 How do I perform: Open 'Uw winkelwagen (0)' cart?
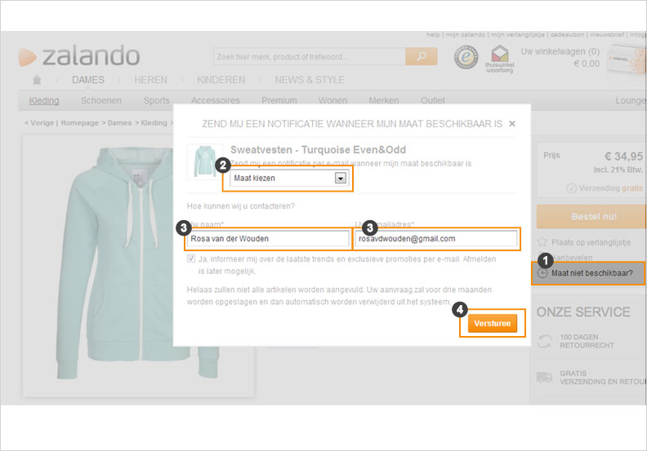click(560, 51)
